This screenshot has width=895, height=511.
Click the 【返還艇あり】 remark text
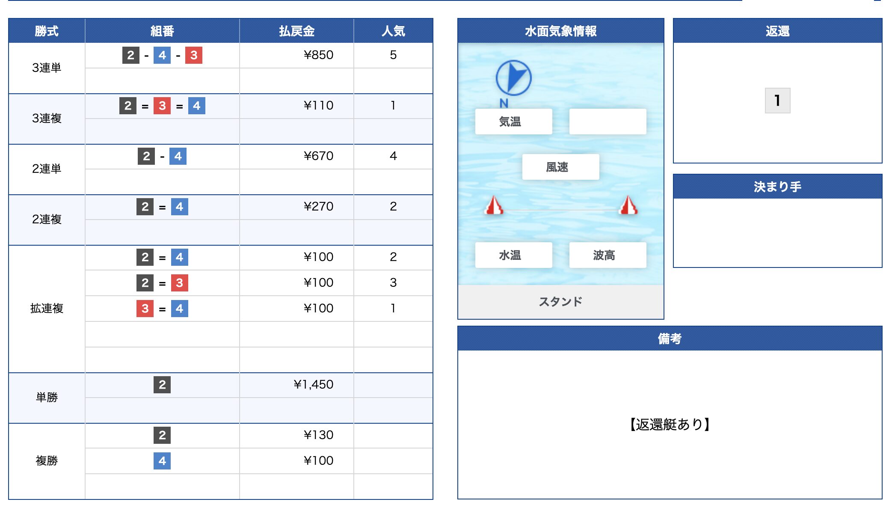tap(670, 424)
